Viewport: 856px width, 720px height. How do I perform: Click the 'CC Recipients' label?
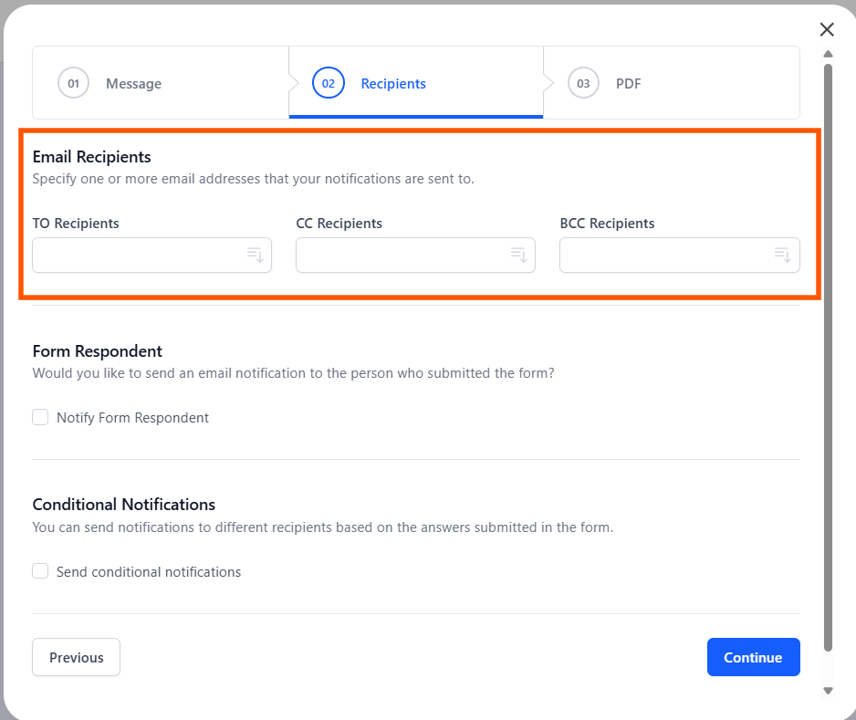click(339, 224)
